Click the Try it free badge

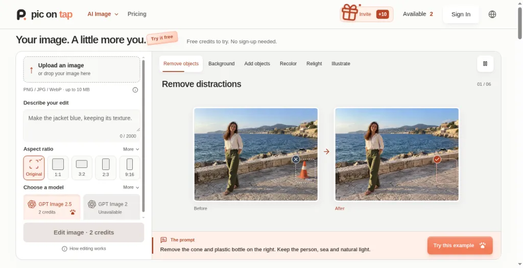[162, 38]
